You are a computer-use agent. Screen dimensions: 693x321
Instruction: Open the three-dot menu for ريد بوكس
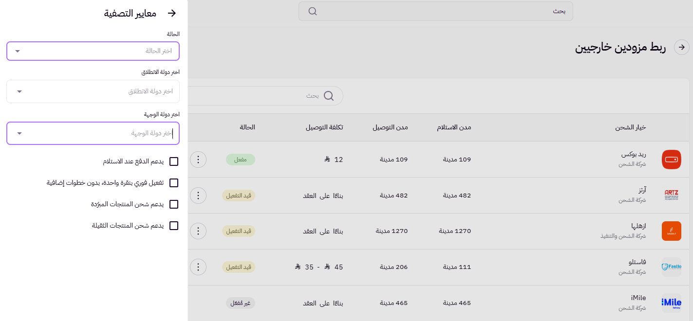(x=198, y=159)
